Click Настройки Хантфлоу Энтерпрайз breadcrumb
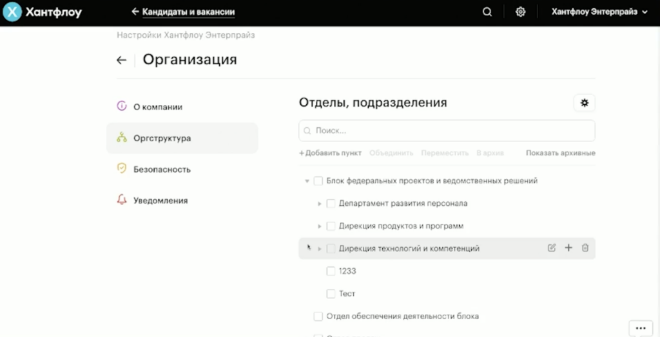The width and height of the screenshot is (660, 337). 186,35
